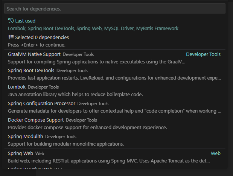Select Spring Boot DevTools dependency
The width and height of the screenshot is (233, 176).
115,74
